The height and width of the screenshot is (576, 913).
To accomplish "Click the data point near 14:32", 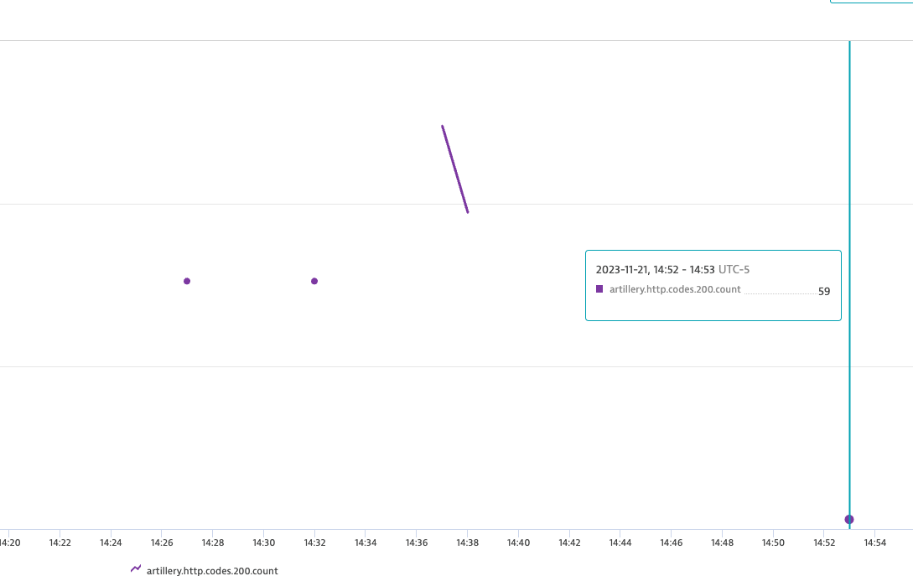I will point(314,281).
